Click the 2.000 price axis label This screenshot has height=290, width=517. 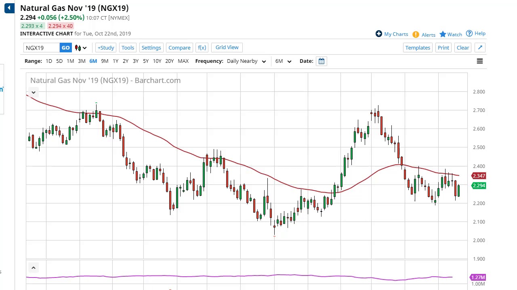[479, 240]
